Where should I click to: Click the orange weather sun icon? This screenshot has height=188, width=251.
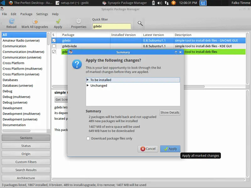pyautogui.click(x=174, y=3)
